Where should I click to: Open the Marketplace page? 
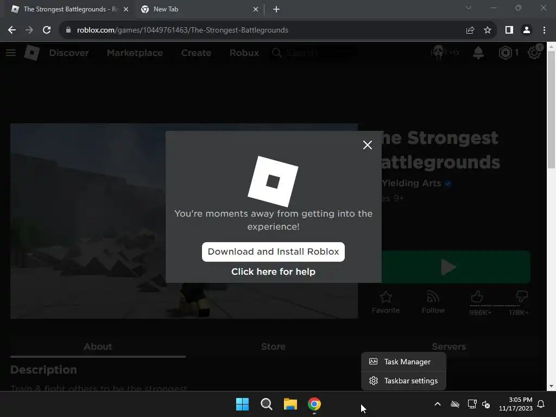tap(135, 53)
